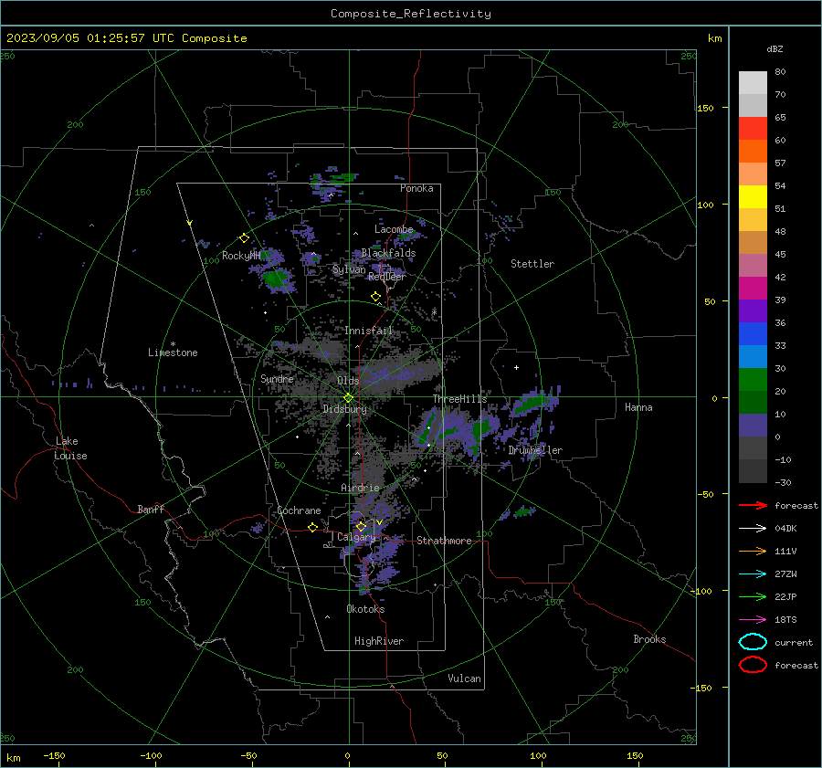This screenshot has height=768, width=822.
Task: Click the yellow diamond marker near Cochrane
Action: 312,527
